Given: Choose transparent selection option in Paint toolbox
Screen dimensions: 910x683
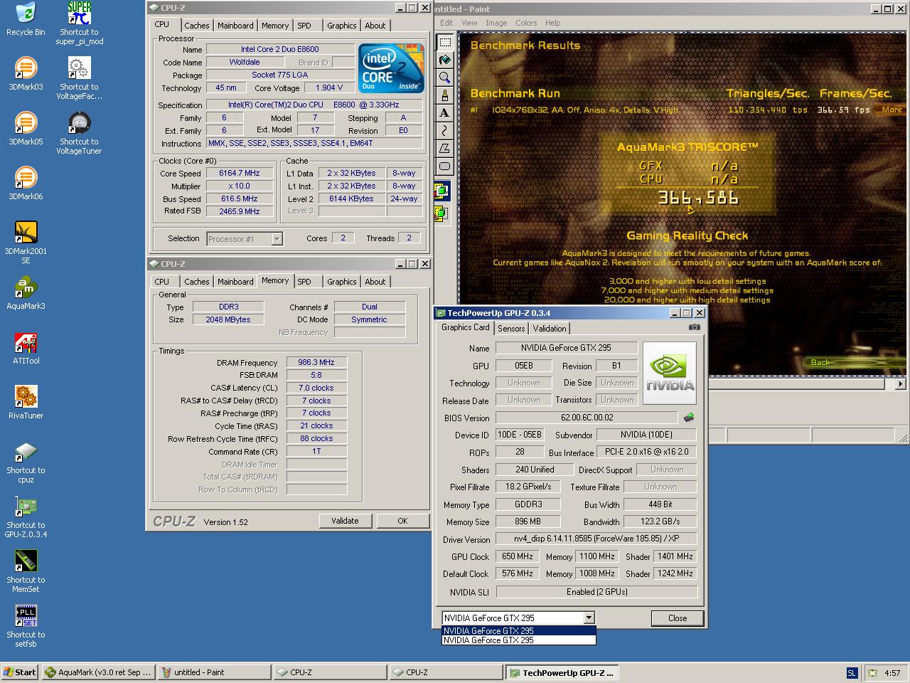Looking at the screenshot, I should pyautogui.click(x=441, y=212).
